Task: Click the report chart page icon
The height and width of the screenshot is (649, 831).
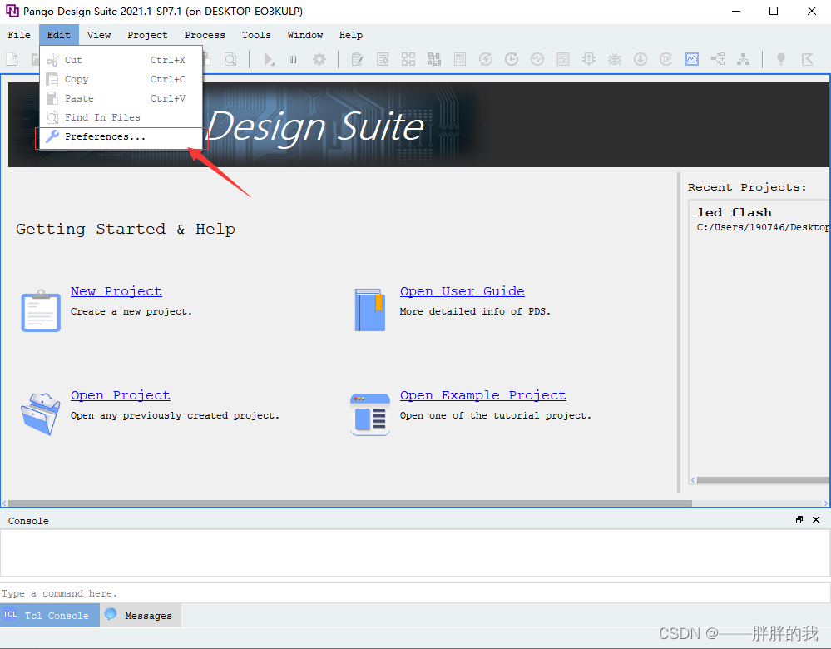Action: (563, 59)
